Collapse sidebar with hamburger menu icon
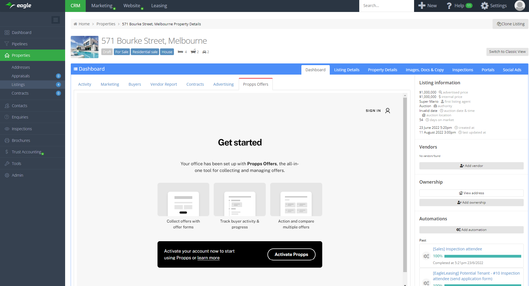529x286 pixels. point(56,20)
